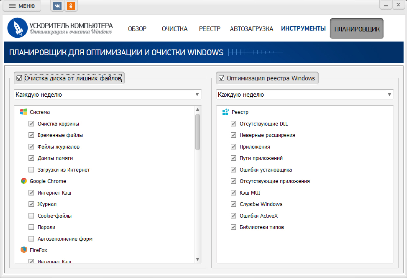The width and height of the screenshot is (407, 278).
Task: Uncheck Chrome Интернет Кэш
Action: pyautogui.click(x=31, y=193)
